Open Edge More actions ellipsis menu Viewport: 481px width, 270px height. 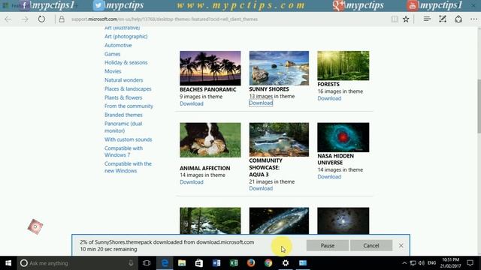click(473, 19)
